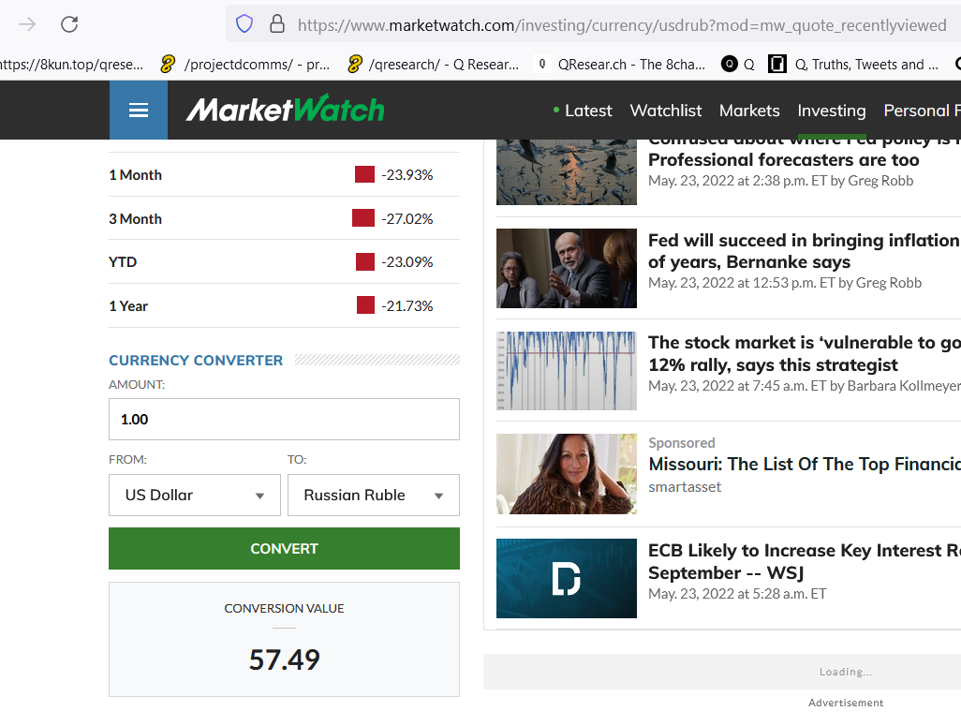Select the Investing navigation tab
The image size is (961, 726).
coord(832,111)
